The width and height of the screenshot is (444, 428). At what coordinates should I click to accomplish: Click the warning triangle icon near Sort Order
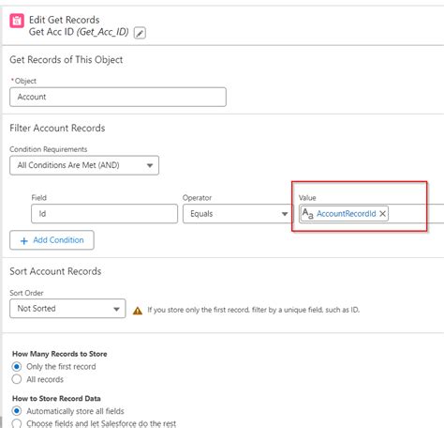pos(138,311)
